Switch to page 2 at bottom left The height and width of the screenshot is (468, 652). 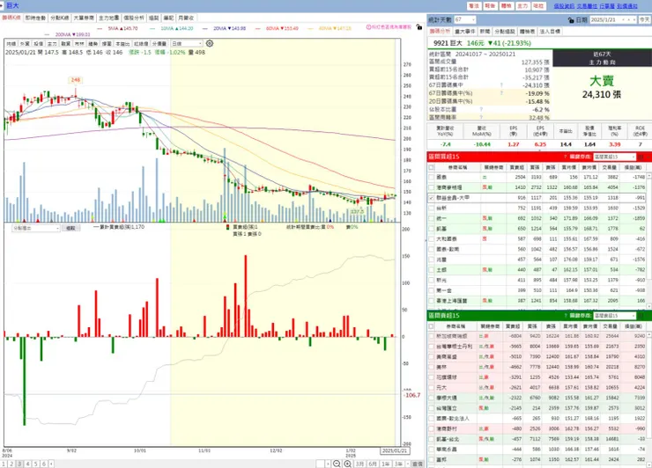[x=11, y=464]
